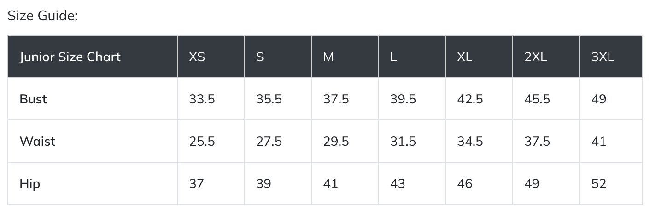Image resolution: width=656 pixels, height=216 pixels.
Task: Select the 3XL waist value 41
Action: coord(599,141)
